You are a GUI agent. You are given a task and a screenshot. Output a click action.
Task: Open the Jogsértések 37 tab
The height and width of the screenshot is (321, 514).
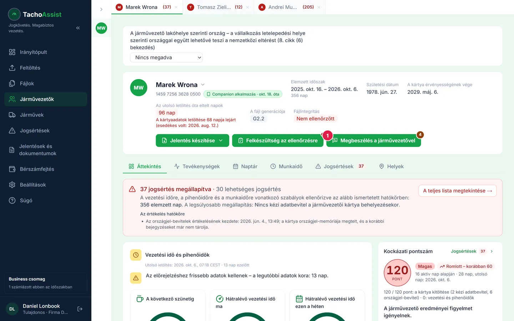click(x=340, y=167)
